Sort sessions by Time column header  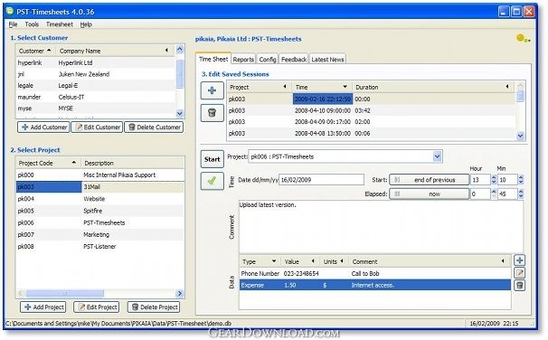[x=322, y=88]
